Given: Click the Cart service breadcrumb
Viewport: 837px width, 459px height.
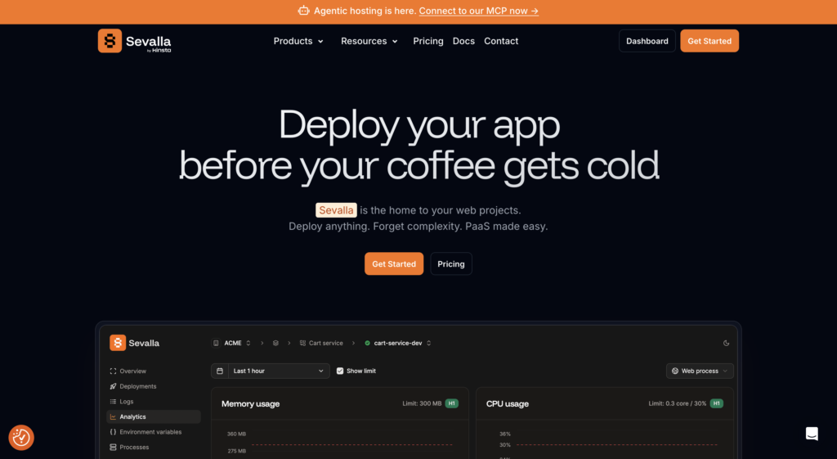Looking at the screenshot, I should (x=321, y=343).
